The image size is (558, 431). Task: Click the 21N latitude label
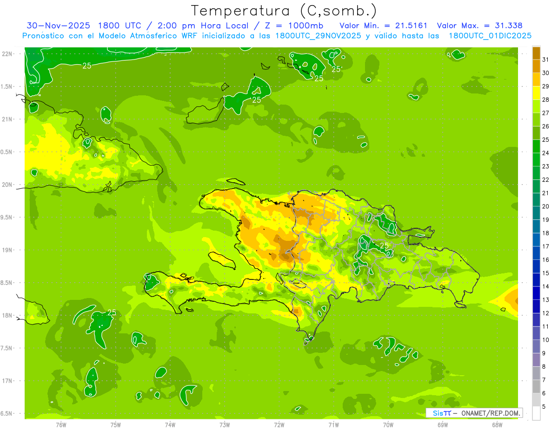click(x=8, y=119)
